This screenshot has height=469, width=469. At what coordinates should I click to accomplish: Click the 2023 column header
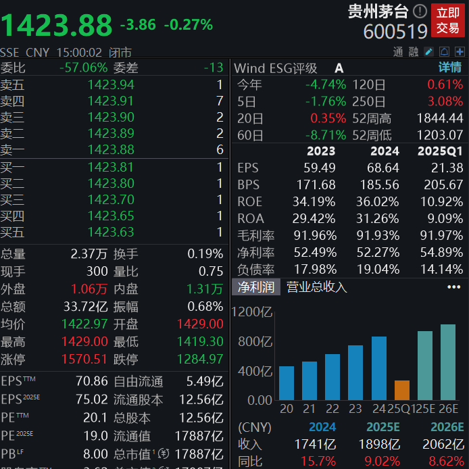(321, 151)
